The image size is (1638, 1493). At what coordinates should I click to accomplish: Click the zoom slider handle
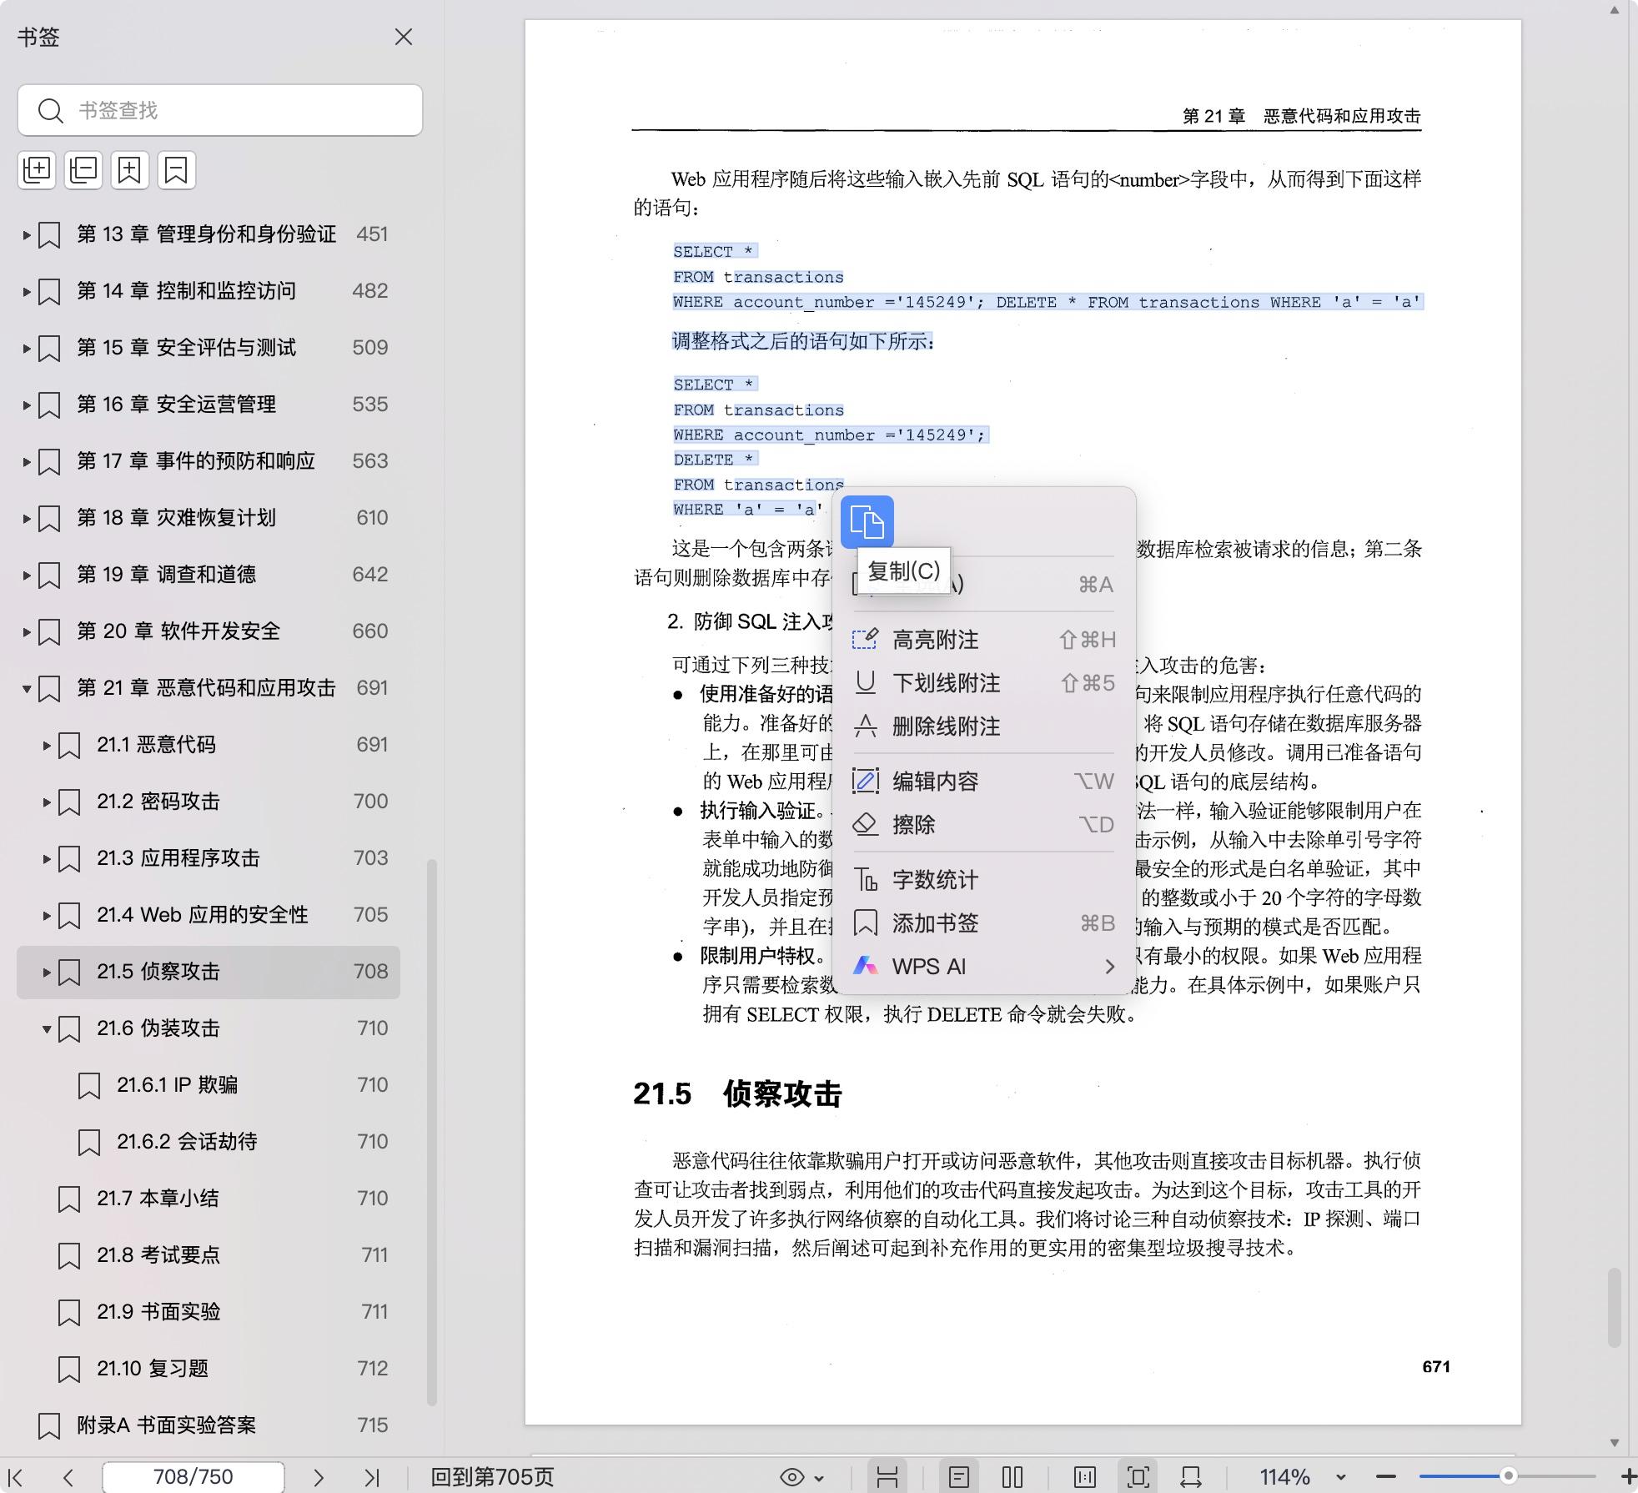[1508, 1476]
